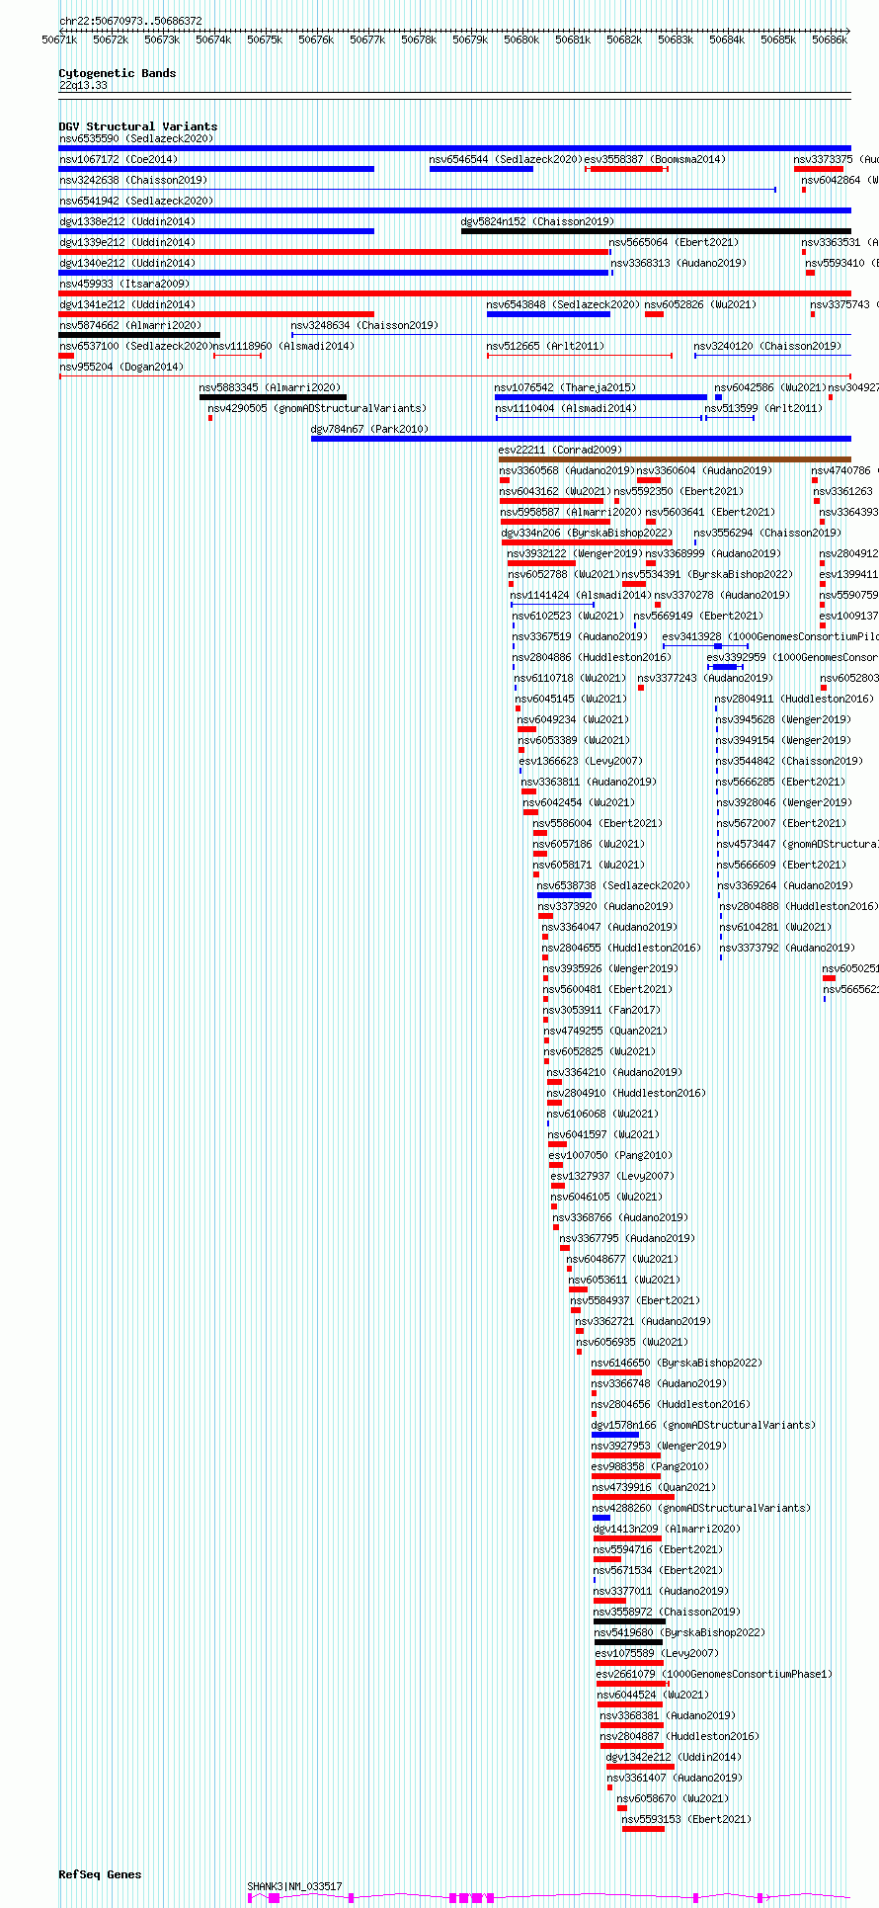This screenshot has width=879, height=1908.
Task: Click nsv6543848 (Sedlazeck2020) label
Action: tap(563, 304)
